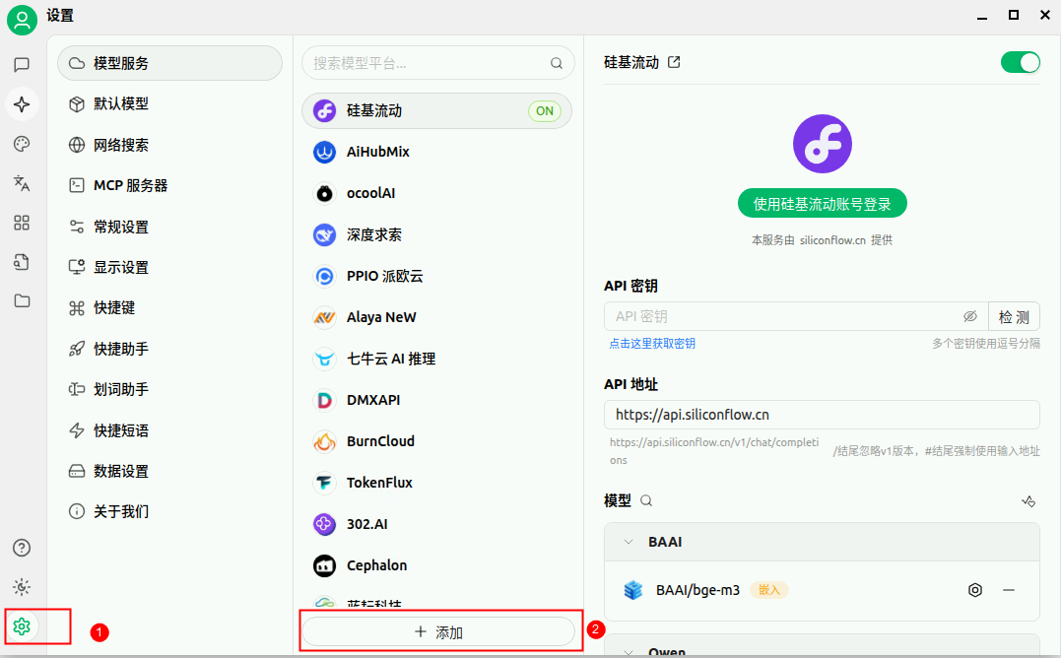Click the large SiliconFlow logo
This screenshot has height=658, width=1061.
(x=823, y=144)
